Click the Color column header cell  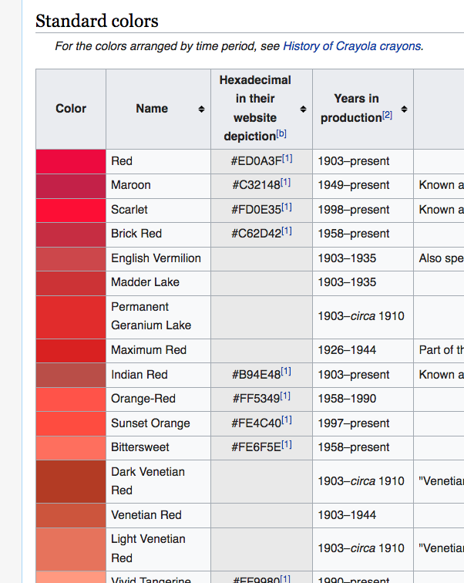click(x=71, y=109)
